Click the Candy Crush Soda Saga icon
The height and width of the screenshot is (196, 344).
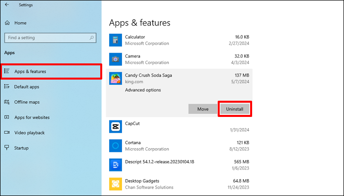[115, 78]
